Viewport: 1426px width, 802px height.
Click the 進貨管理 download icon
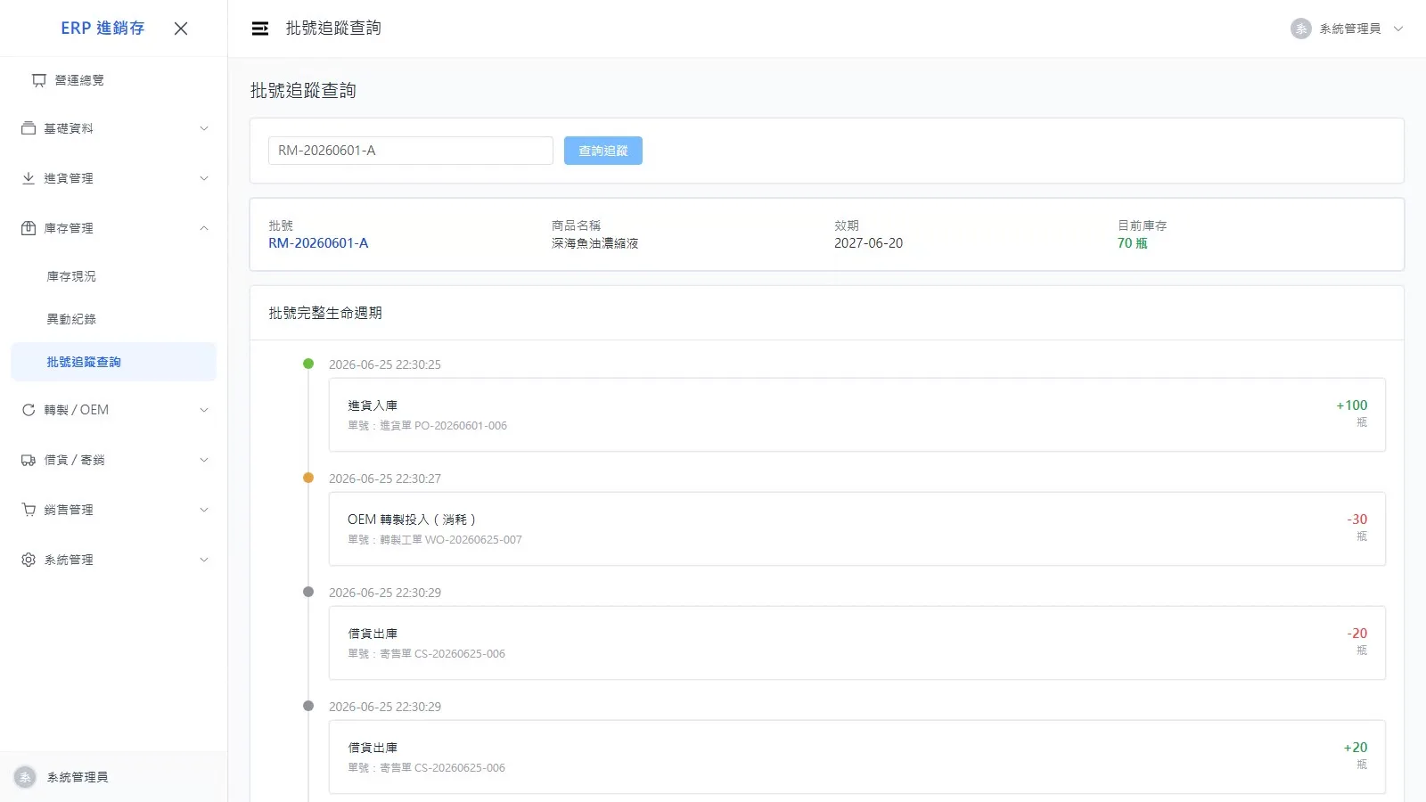(29, 178)
